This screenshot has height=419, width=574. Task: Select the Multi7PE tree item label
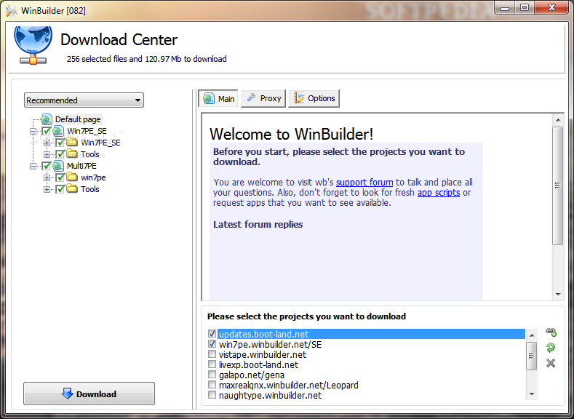click(x=81, y=166)
